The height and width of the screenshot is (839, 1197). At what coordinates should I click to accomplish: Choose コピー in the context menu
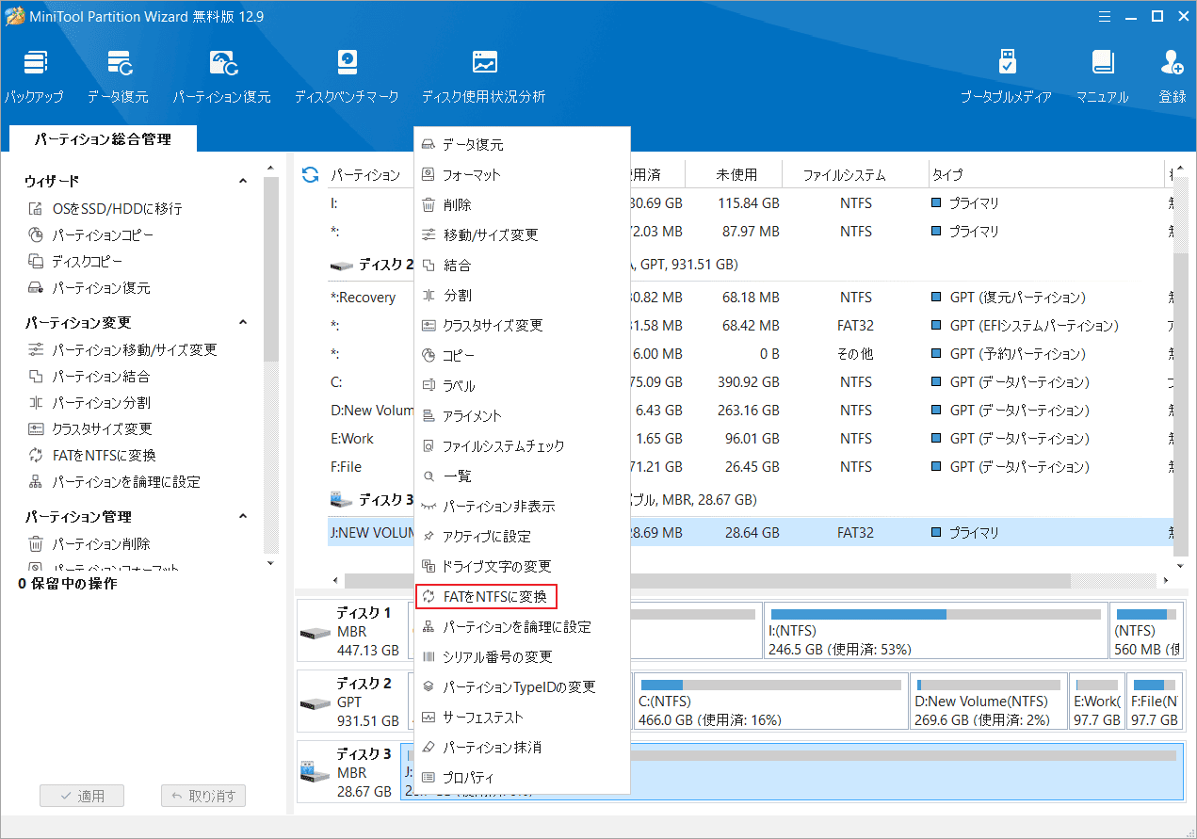(522, 355)
